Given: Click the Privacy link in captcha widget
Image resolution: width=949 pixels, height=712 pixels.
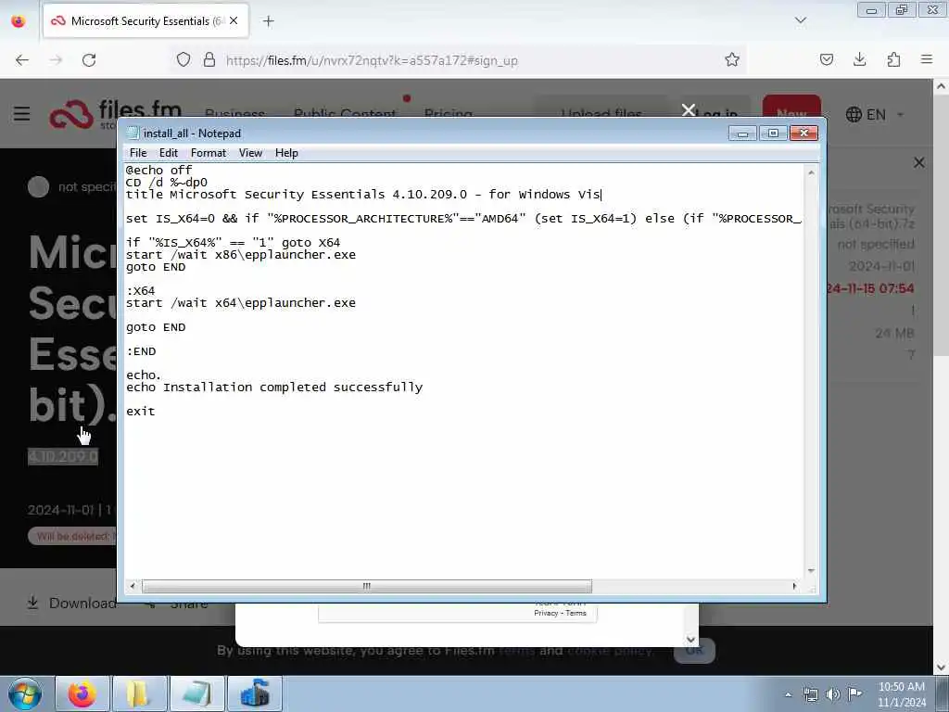Looking at the screenshot, I should (546, 614).
